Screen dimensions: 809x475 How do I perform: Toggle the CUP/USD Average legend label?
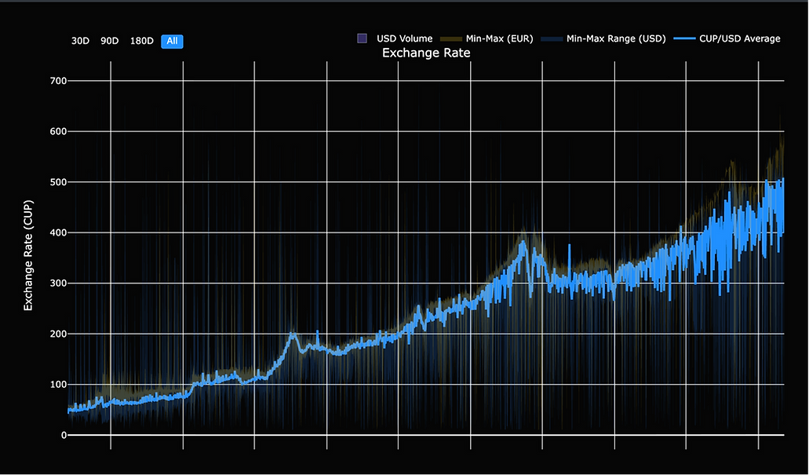click(x=740, y=38)
